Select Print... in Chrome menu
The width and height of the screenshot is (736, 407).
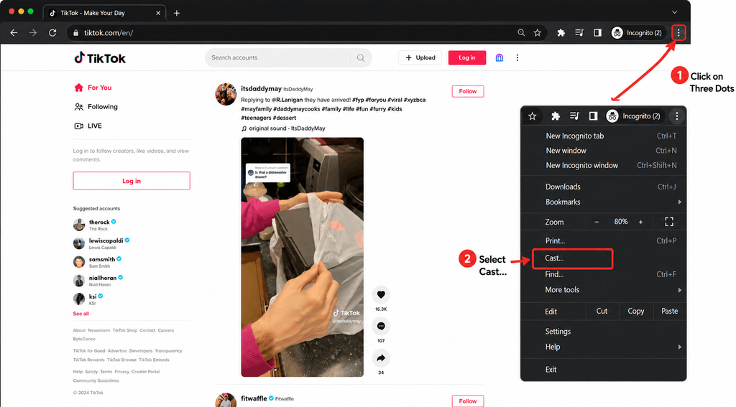[x=603, y=241]
